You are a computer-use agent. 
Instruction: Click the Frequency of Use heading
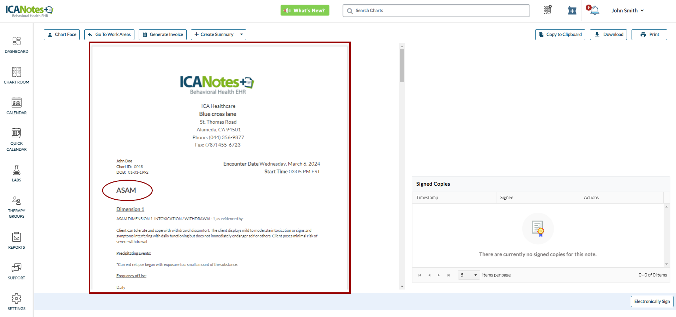(131, 276)
